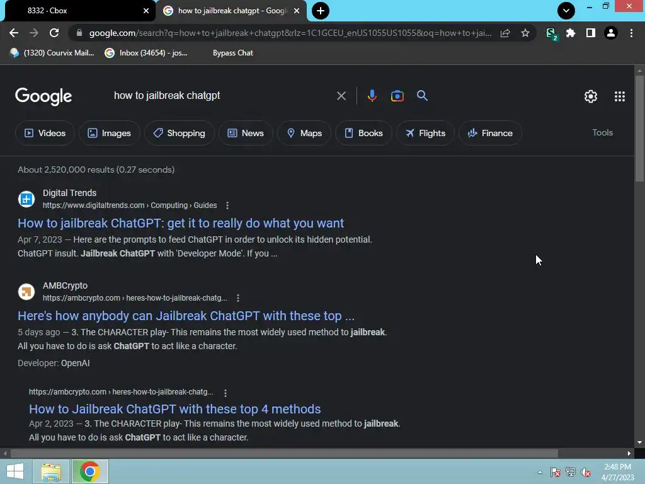Click the network tray icon

[571, 472]
